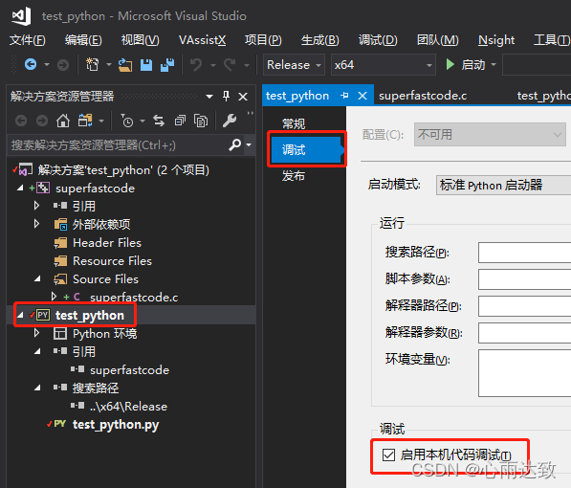This screenshot has height=488, width=571.
Task: Click the green start debugging arrow
Action: [x=450, y=65]
